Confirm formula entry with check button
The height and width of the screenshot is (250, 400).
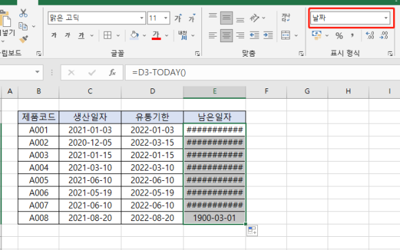[x=92, y=73]
